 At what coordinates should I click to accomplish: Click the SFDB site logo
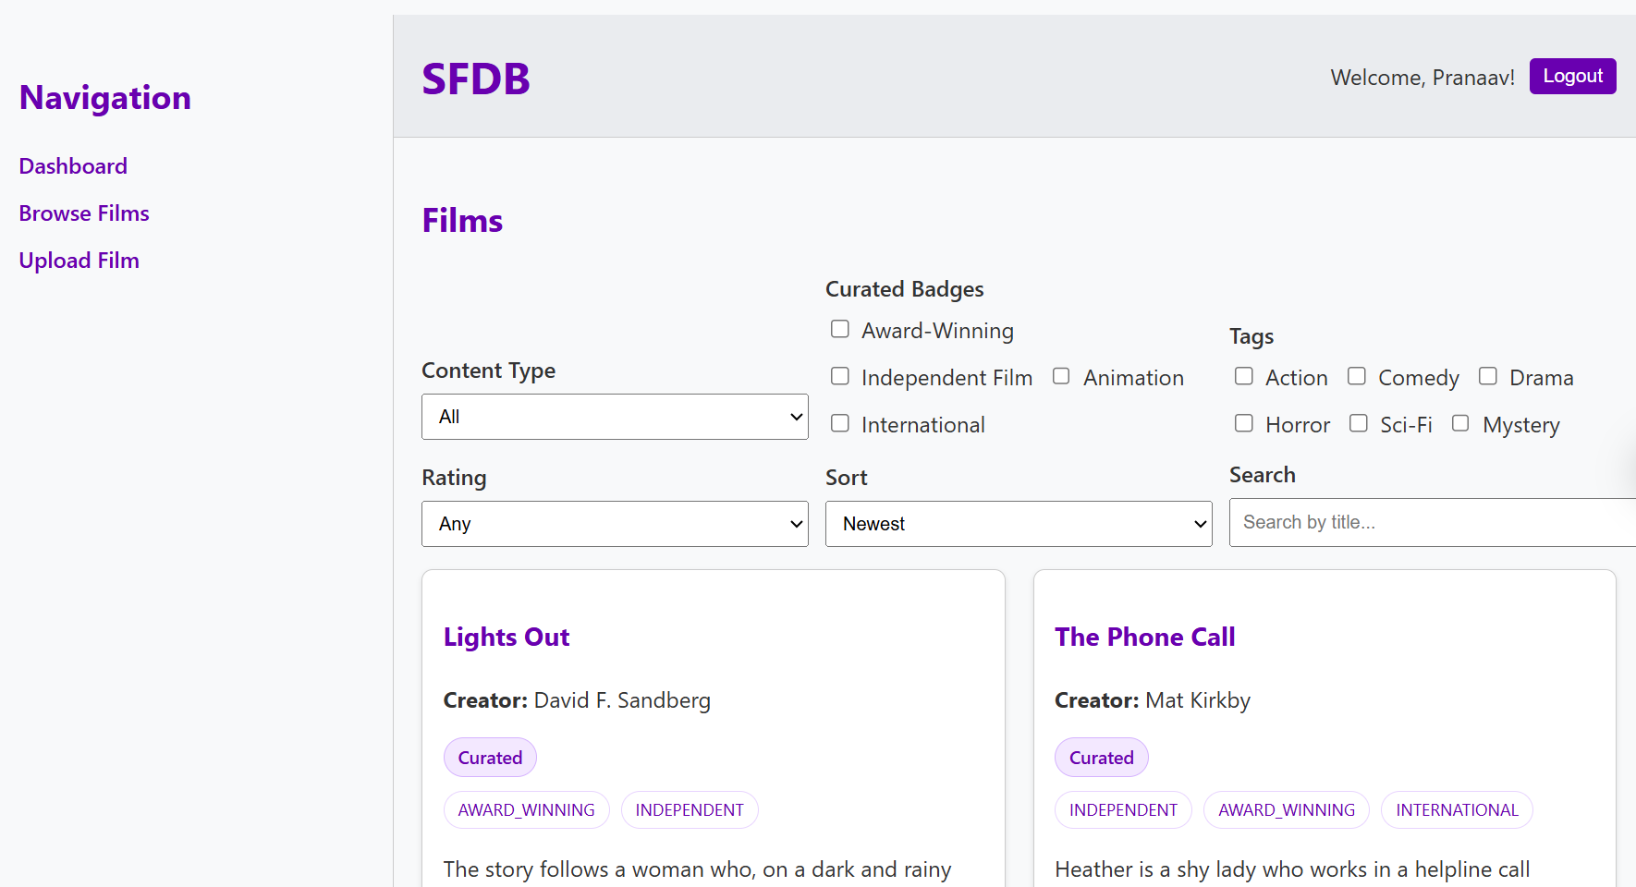[476, 79]
